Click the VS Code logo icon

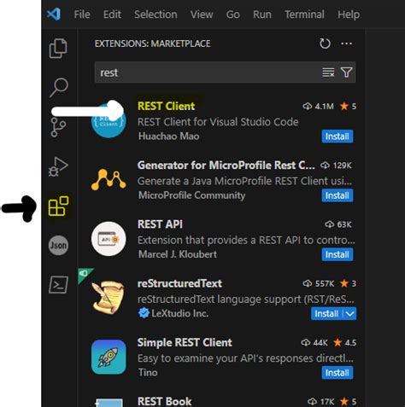click(54, 14)
